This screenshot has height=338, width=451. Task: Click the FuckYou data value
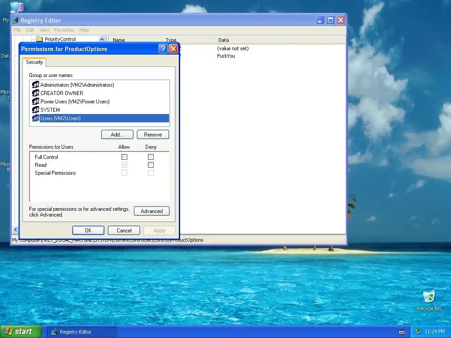tap(226, 56)
